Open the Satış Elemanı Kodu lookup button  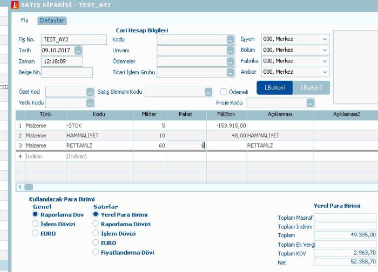208,92
